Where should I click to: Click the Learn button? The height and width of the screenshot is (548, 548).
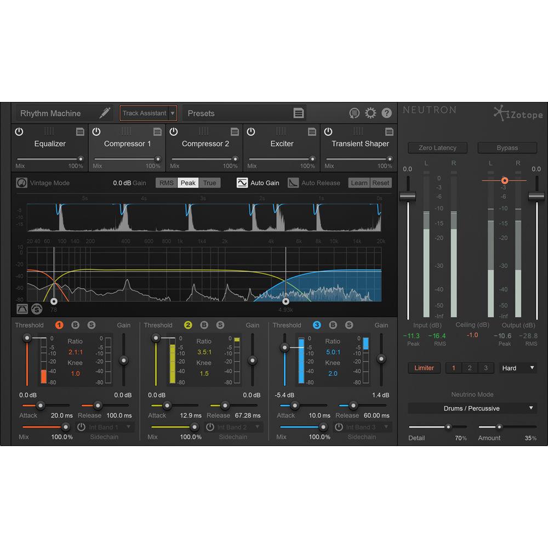pos(359,182)
